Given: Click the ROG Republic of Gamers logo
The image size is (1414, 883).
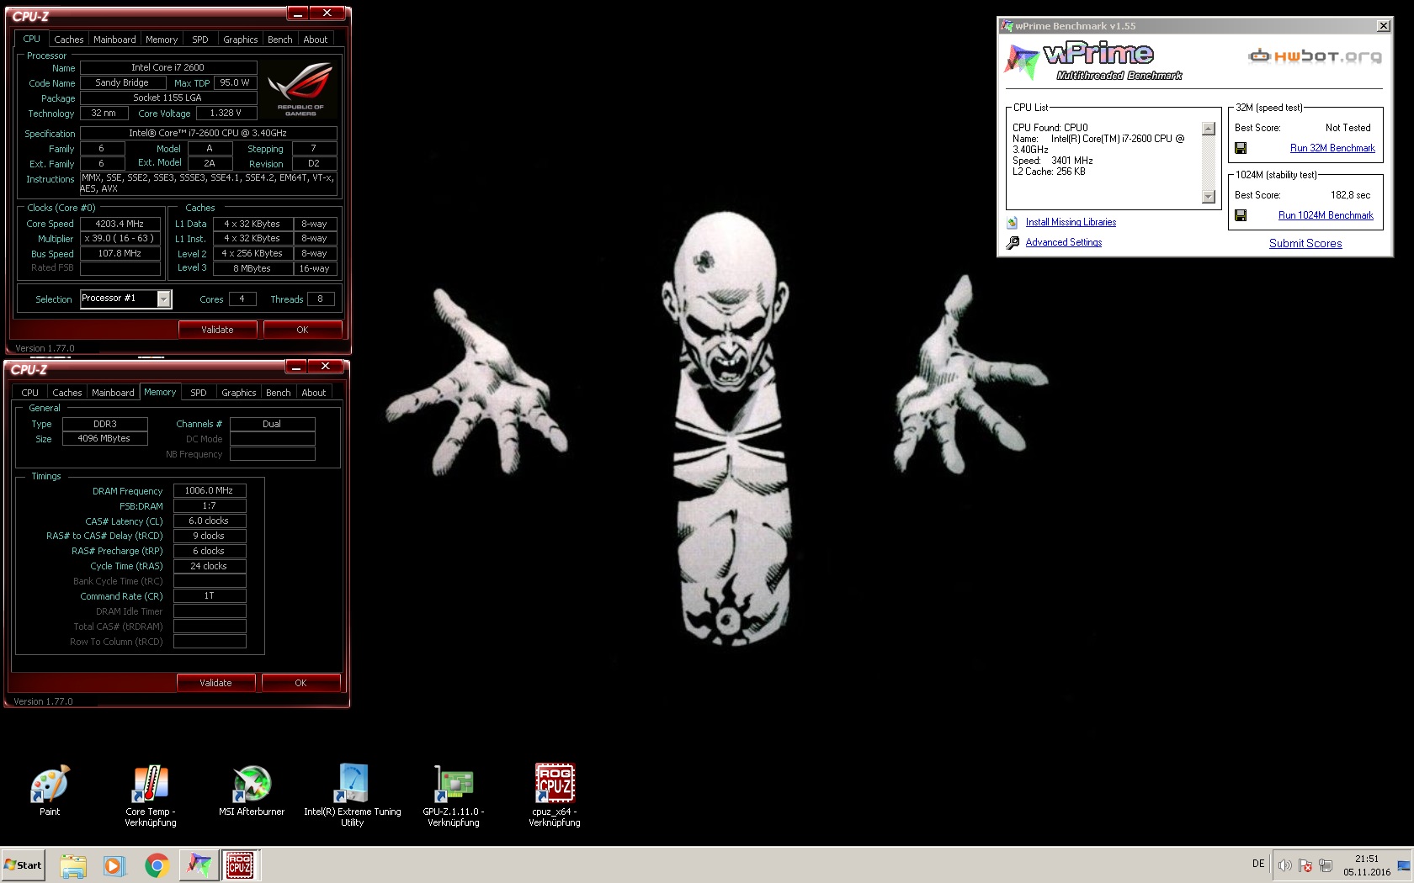Looking at the screenshot, I should pos(300,90).
